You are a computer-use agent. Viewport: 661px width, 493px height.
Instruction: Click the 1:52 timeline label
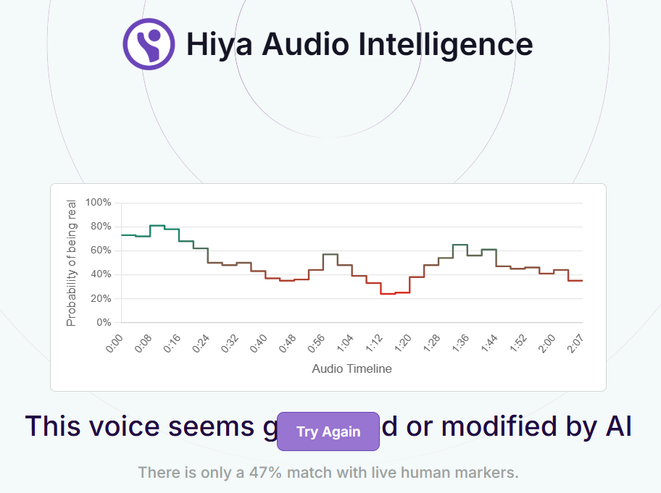pyautogui.click(x=518, y=344)
